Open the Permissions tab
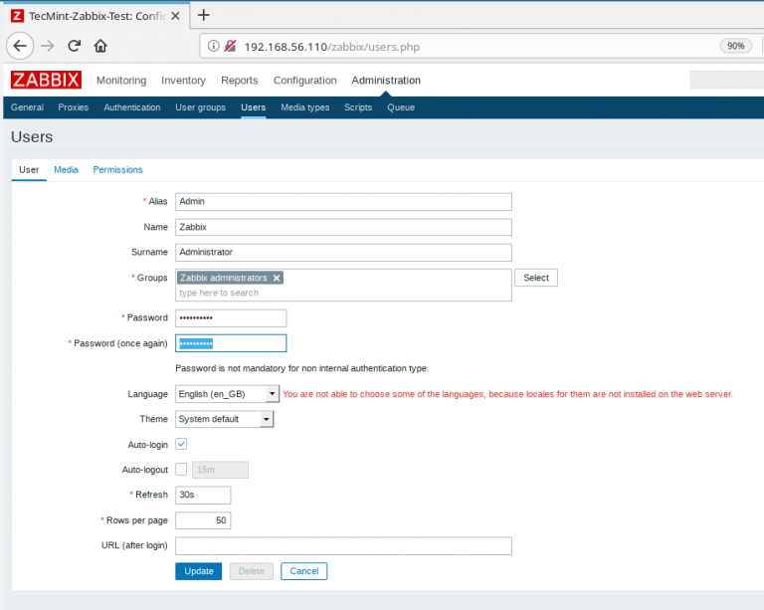Image resolution: width=764 pixels, height=610 pixels. (117, 170)
